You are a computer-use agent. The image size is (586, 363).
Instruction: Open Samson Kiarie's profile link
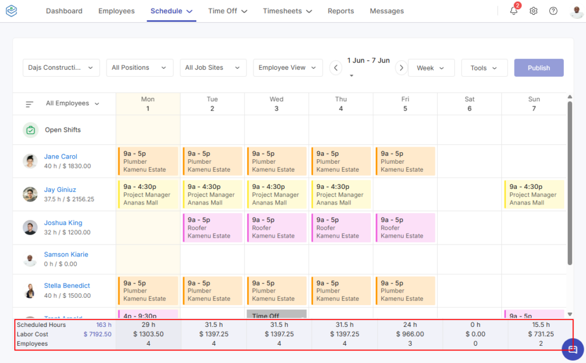66,254
